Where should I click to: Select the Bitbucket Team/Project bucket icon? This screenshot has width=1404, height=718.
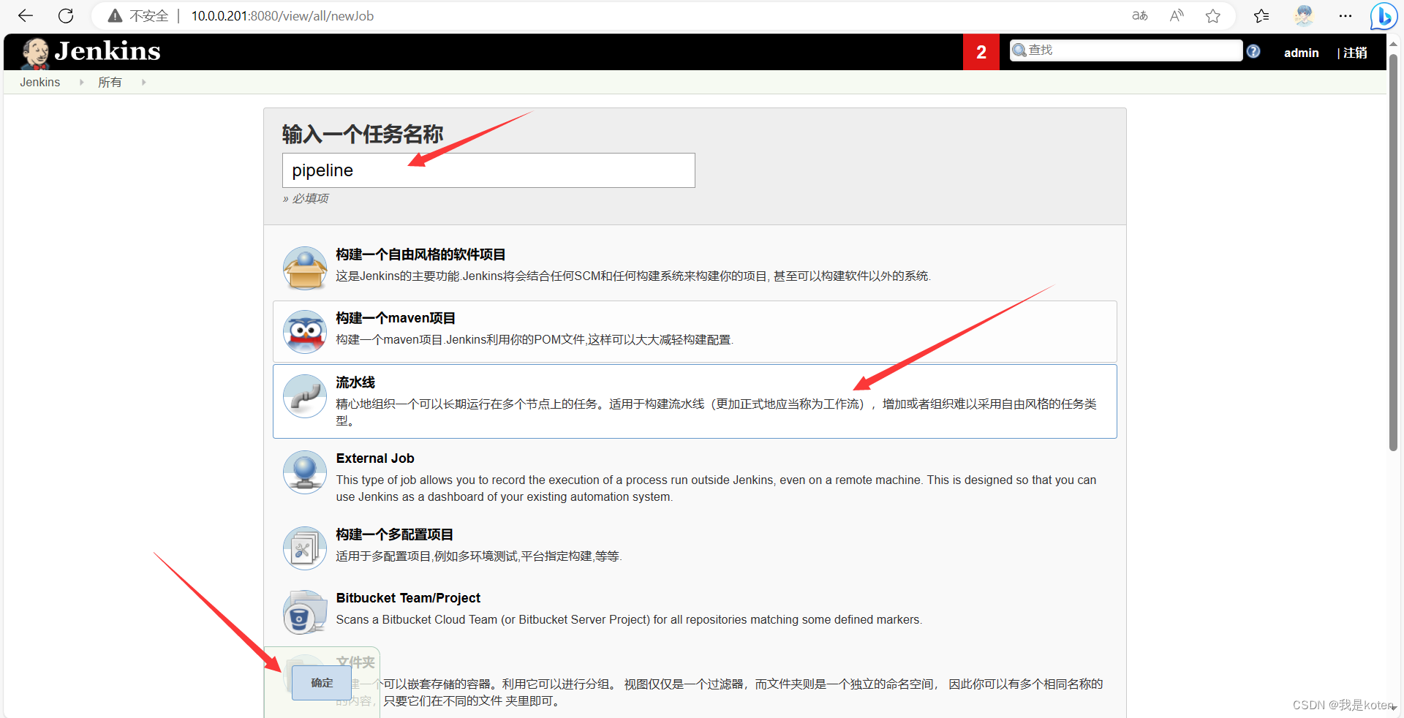pos(305,612)
